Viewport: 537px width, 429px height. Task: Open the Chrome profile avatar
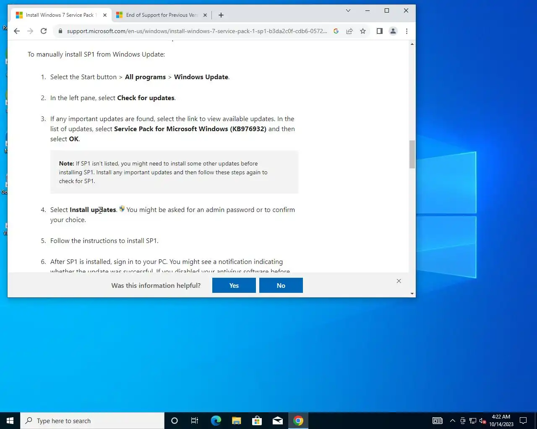point(393,31)
